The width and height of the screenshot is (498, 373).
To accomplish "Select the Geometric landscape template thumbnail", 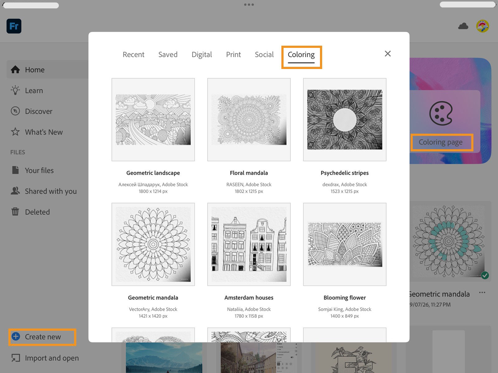I will click(153, 120).
